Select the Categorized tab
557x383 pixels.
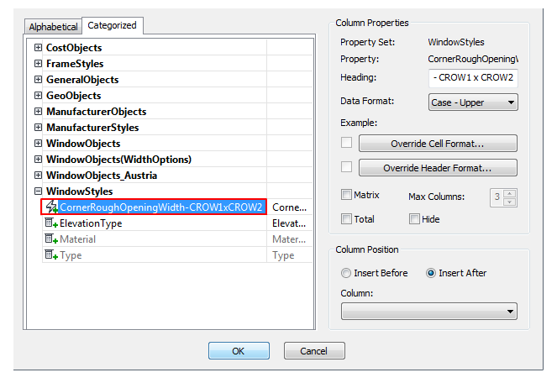113,25
